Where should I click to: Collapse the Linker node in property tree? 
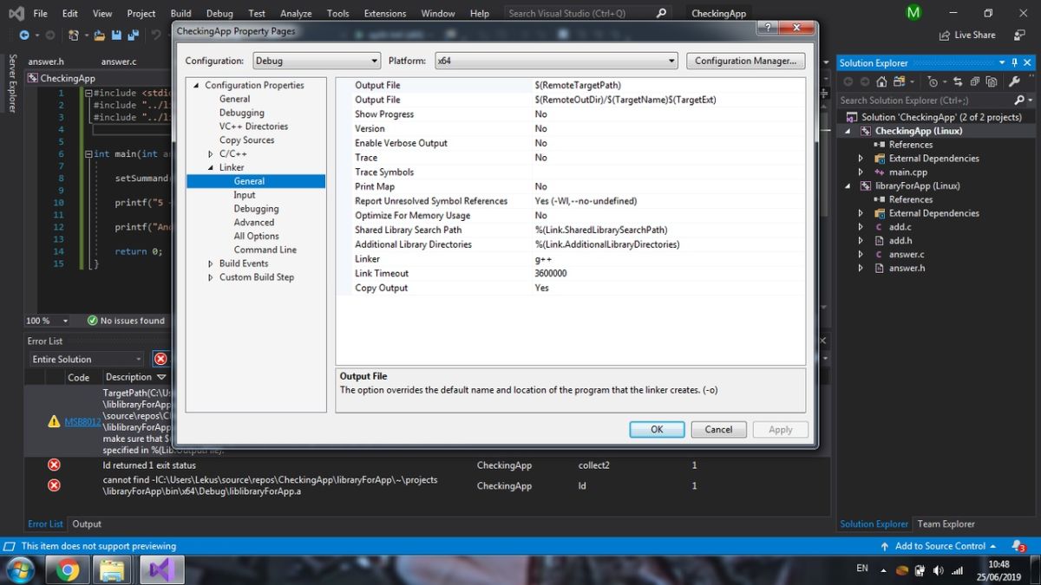210,167
